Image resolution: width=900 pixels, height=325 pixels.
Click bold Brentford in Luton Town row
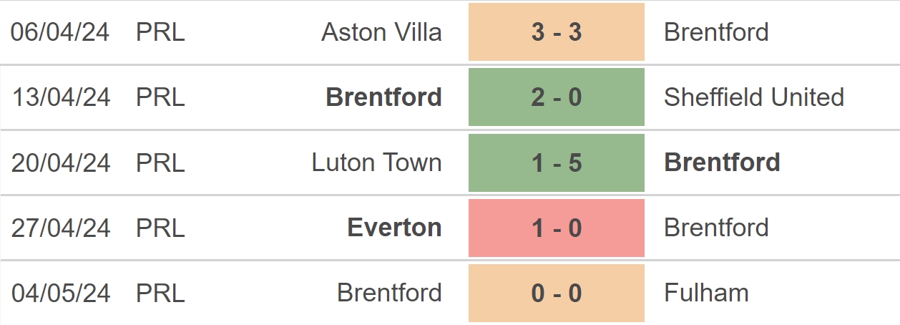pyautogui.click(x=722, y=162)
